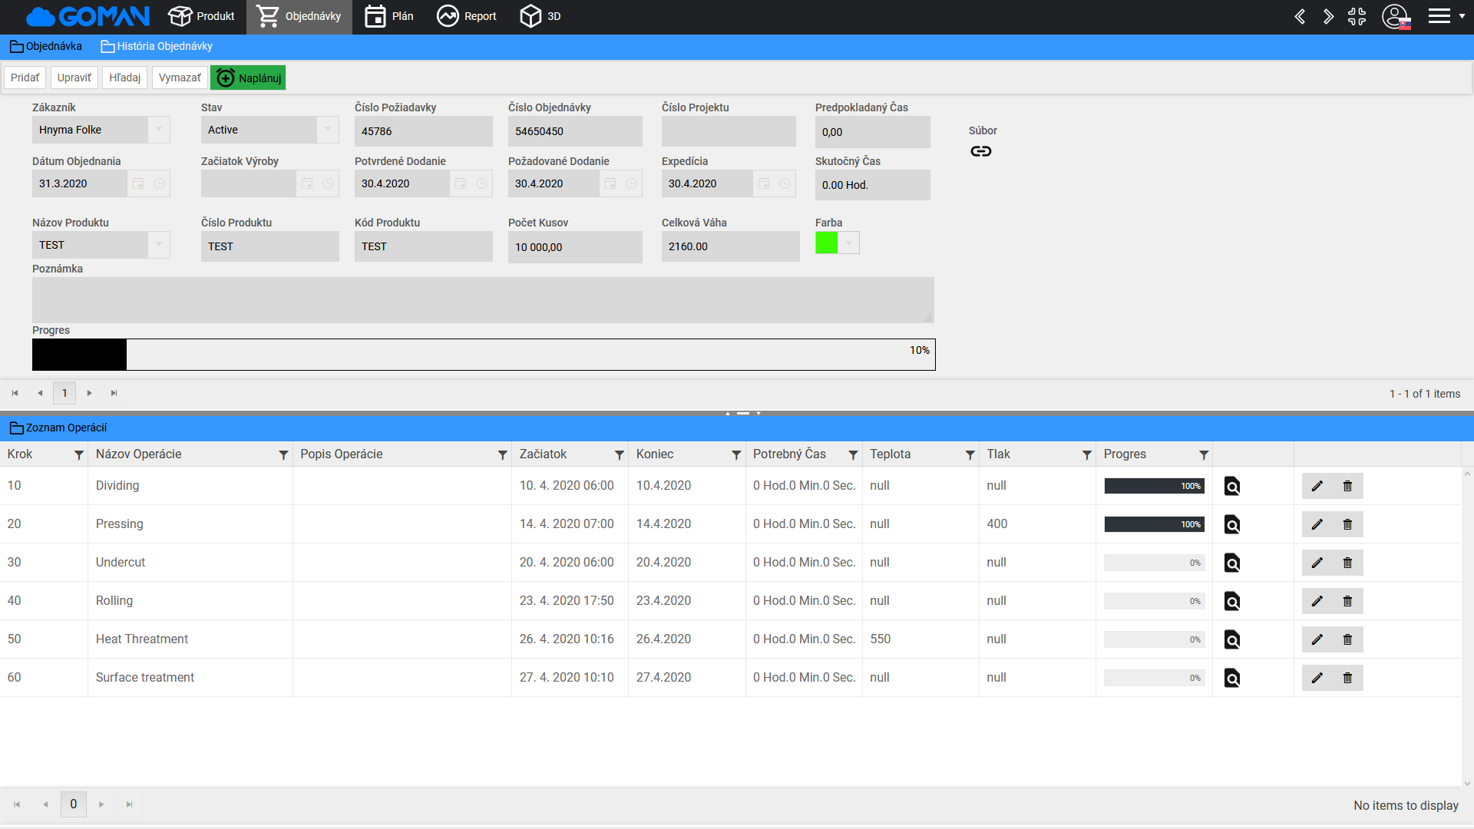
Task: Expand the Názov Produktu dropdown
Action: (x=159, y=245)
